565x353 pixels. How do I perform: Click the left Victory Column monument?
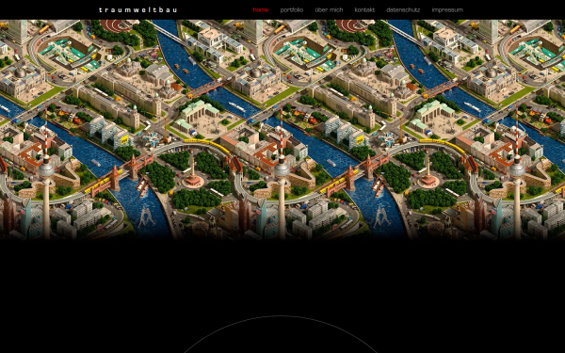(193, 175)
